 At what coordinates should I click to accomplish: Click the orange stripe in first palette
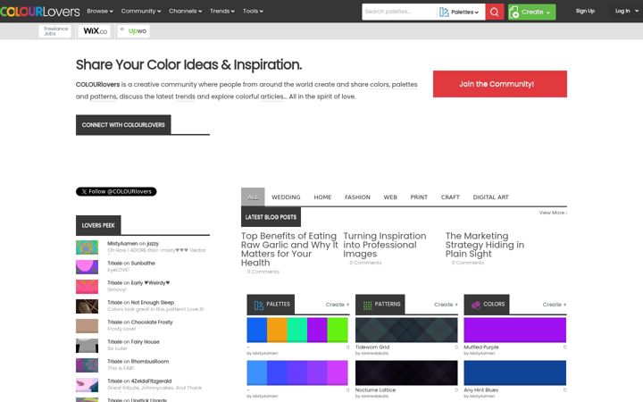(277, 330)
